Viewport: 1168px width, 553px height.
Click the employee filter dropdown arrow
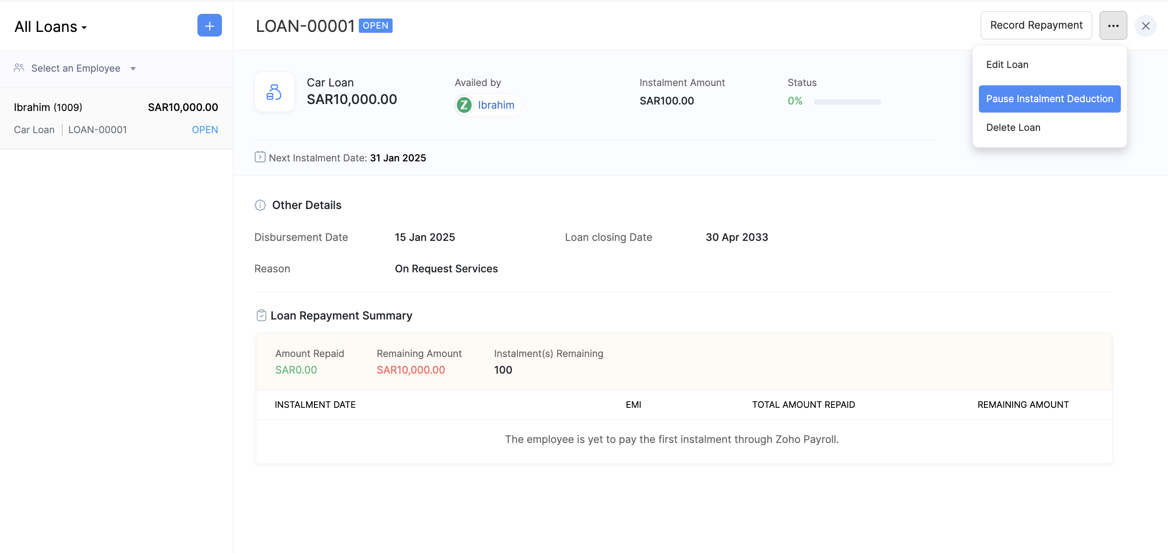pyautogui.click(x=133, y=69)
